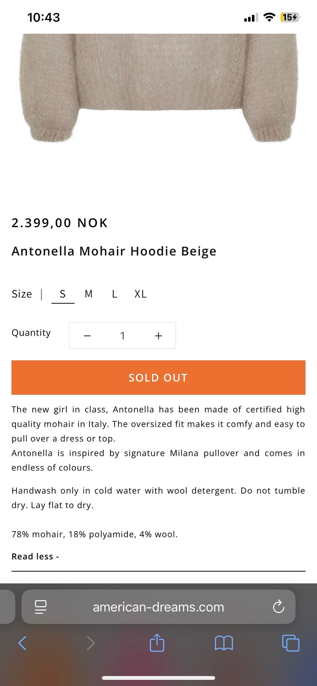This screenshot has height=686, width=317.
Task: Tap the battery indicator in status bar
Action: click(x=290, y=17)
